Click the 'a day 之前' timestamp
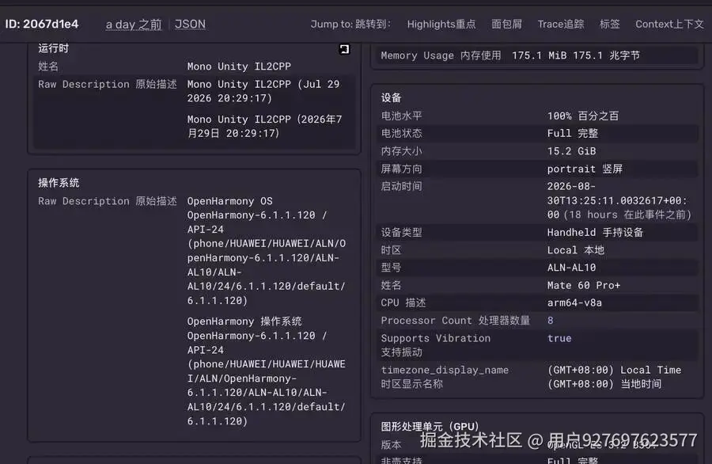 pyautogui.click(x=134, y=24)
